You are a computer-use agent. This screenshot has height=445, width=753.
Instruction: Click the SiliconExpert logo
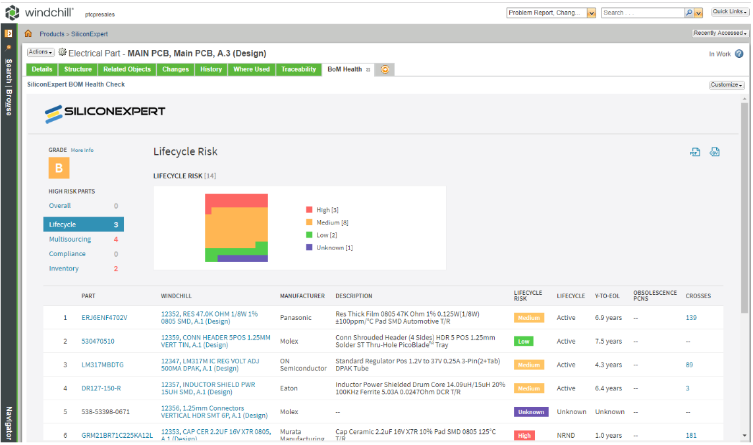[x=105, y=113]
